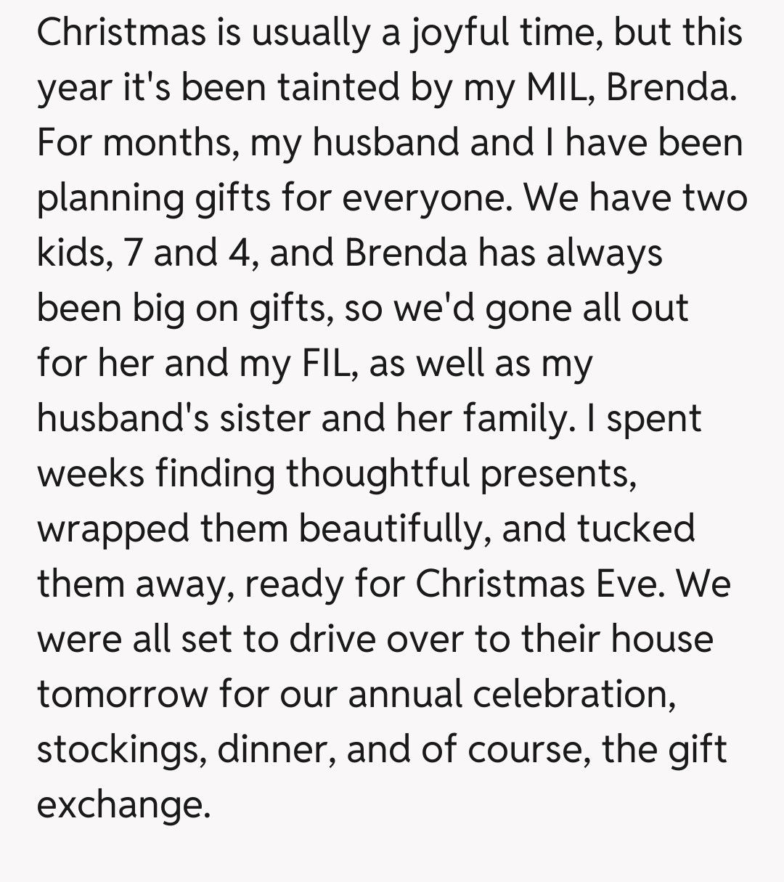Image resolution: width=784 pixels, height=882 pixels.
Task: Click the word "thoughtful" in the paragraph
Action: [377, 474]
